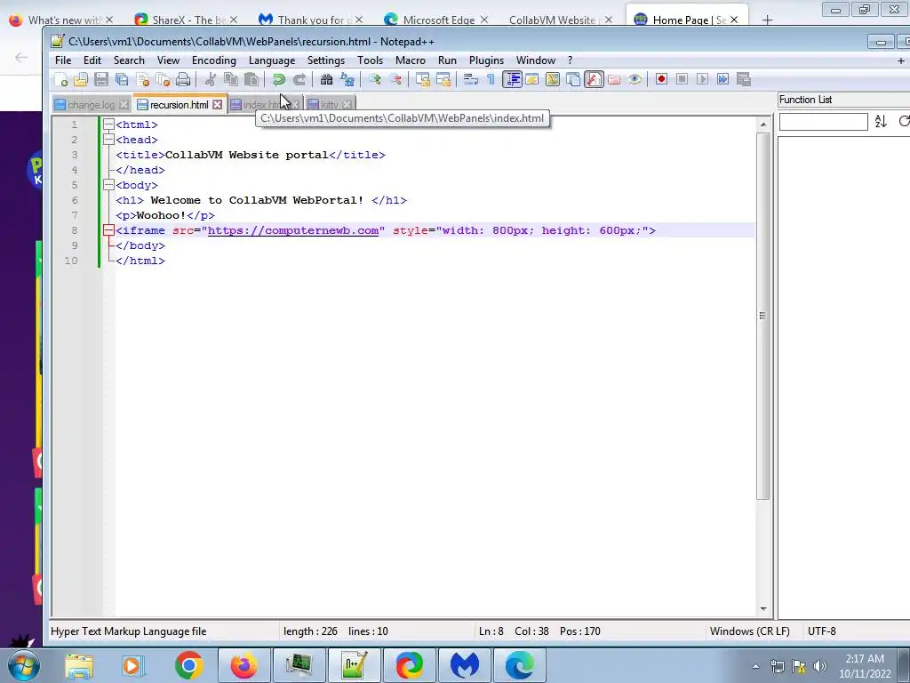
Task: Close the recursion.html tab
Action: coord(217,105)
